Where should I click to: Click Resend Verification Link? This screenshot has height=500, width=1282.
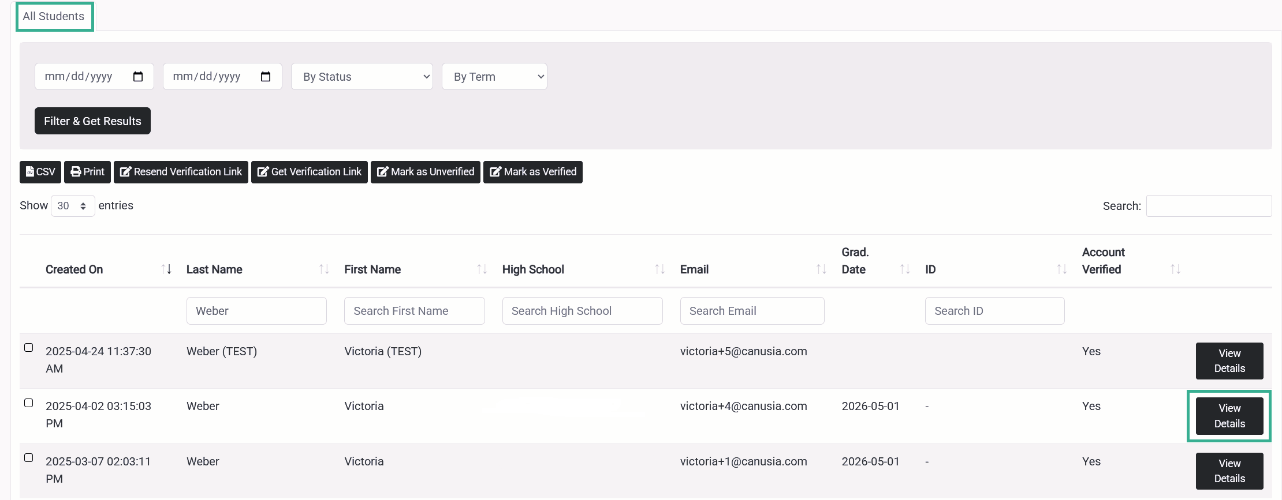[181, 172]
